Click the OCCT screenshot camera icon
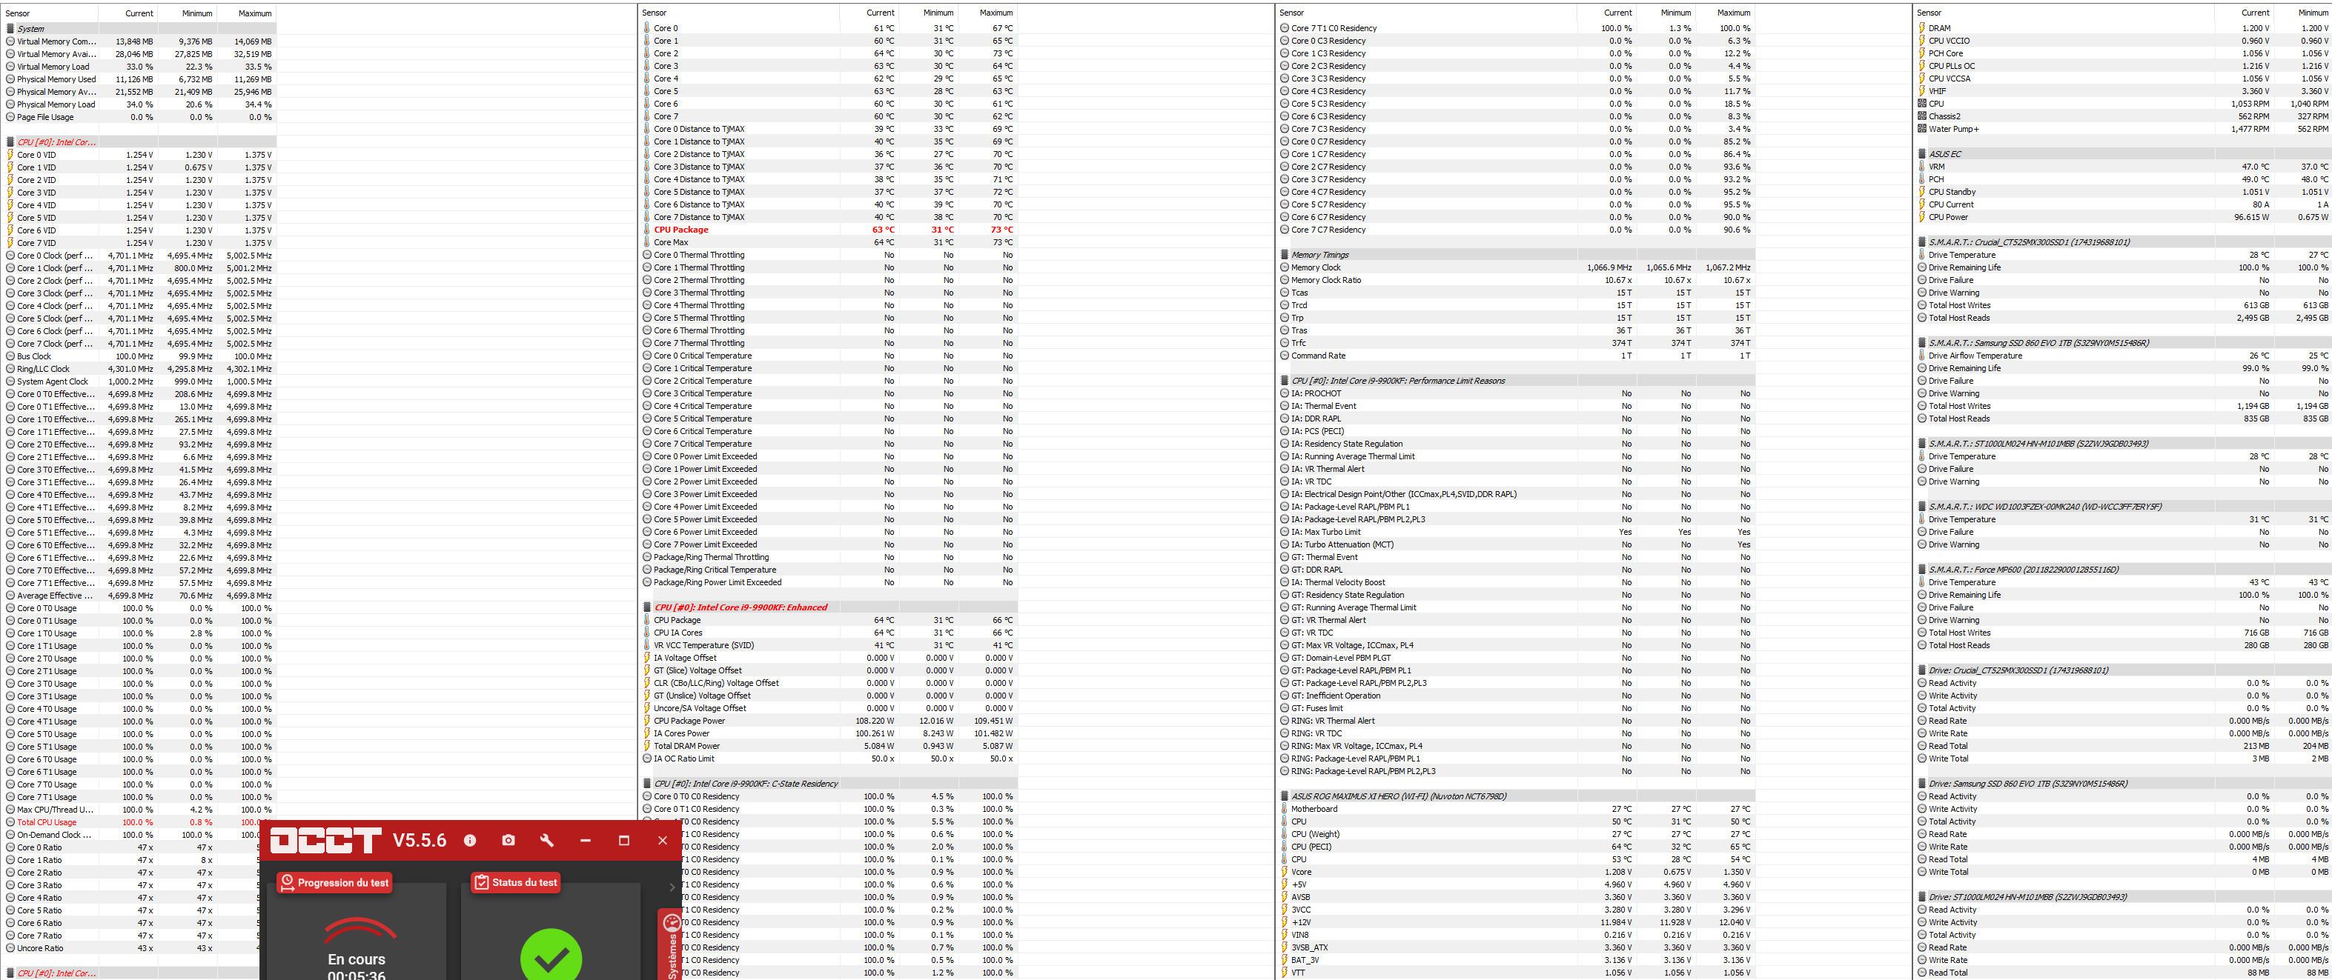Viewport: 2332px width, 980px height. click(509, 841)
